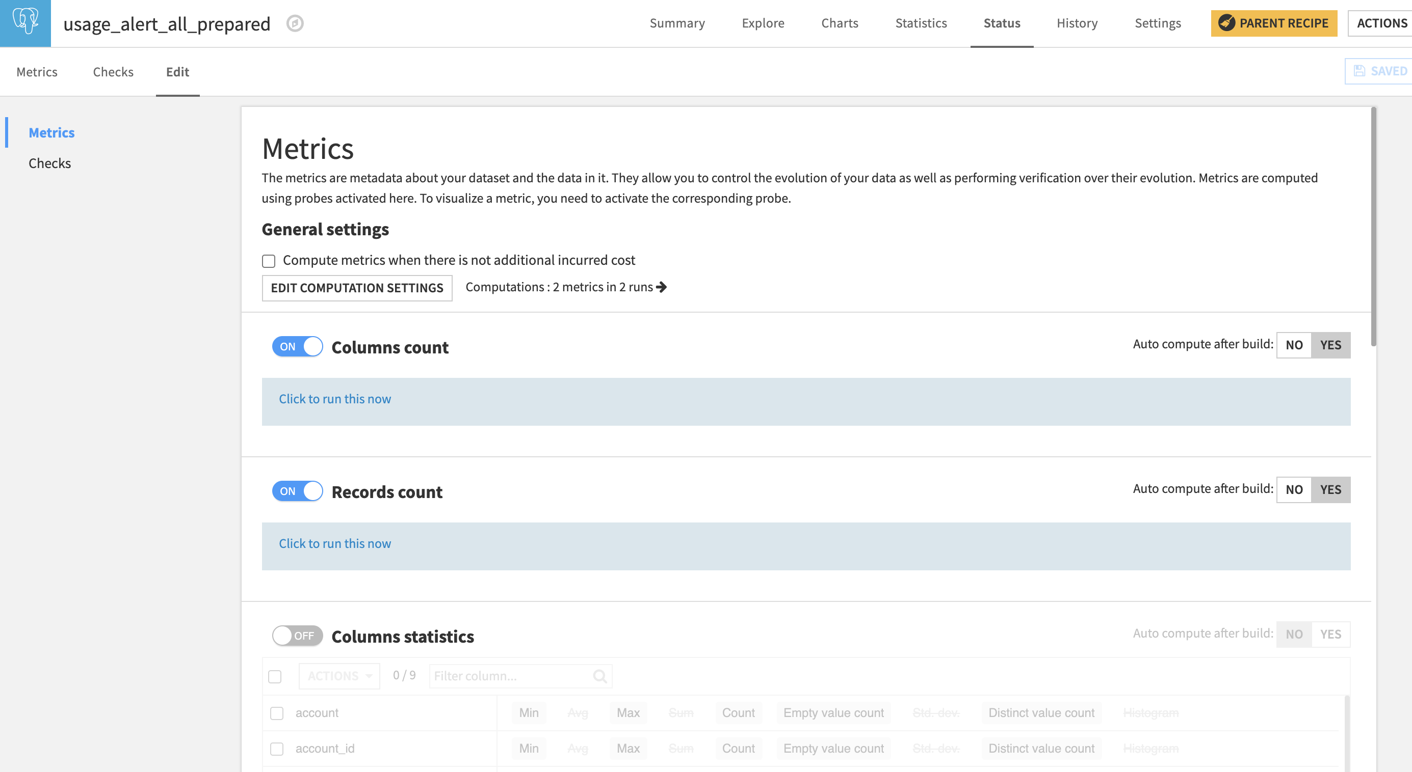Toggle Max for the account column
1412x772 pixels.
click(x=628, y=713)
